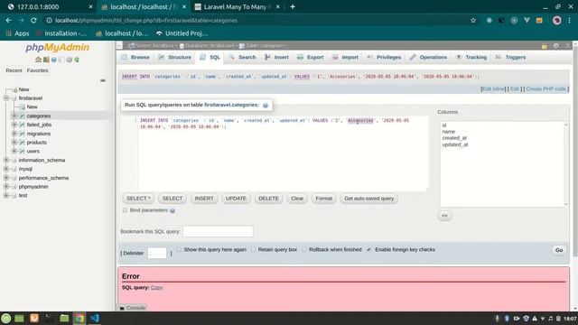The width and height of the screenshot is (578, 325).
Task: Click Go to run the query
Action: 559,250
